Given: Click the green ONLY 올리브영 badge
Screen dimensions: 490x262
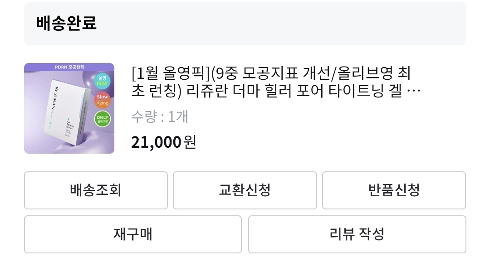Looking at the screenshot, I should (x=103, y=119).
